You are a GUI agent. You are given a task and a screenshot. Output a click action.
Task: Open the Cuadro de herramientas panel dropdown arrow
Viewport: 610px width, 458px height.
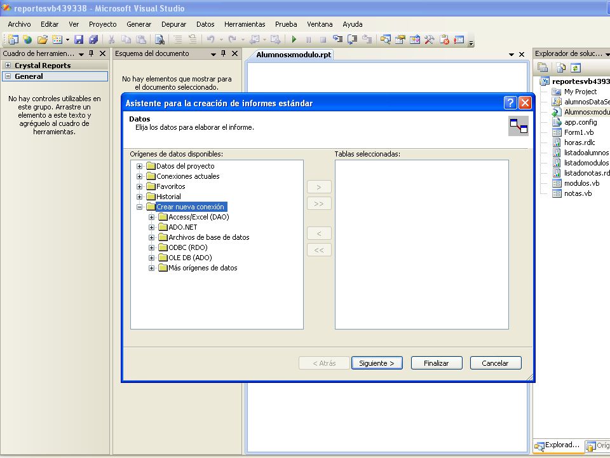[x=81, y=54]
